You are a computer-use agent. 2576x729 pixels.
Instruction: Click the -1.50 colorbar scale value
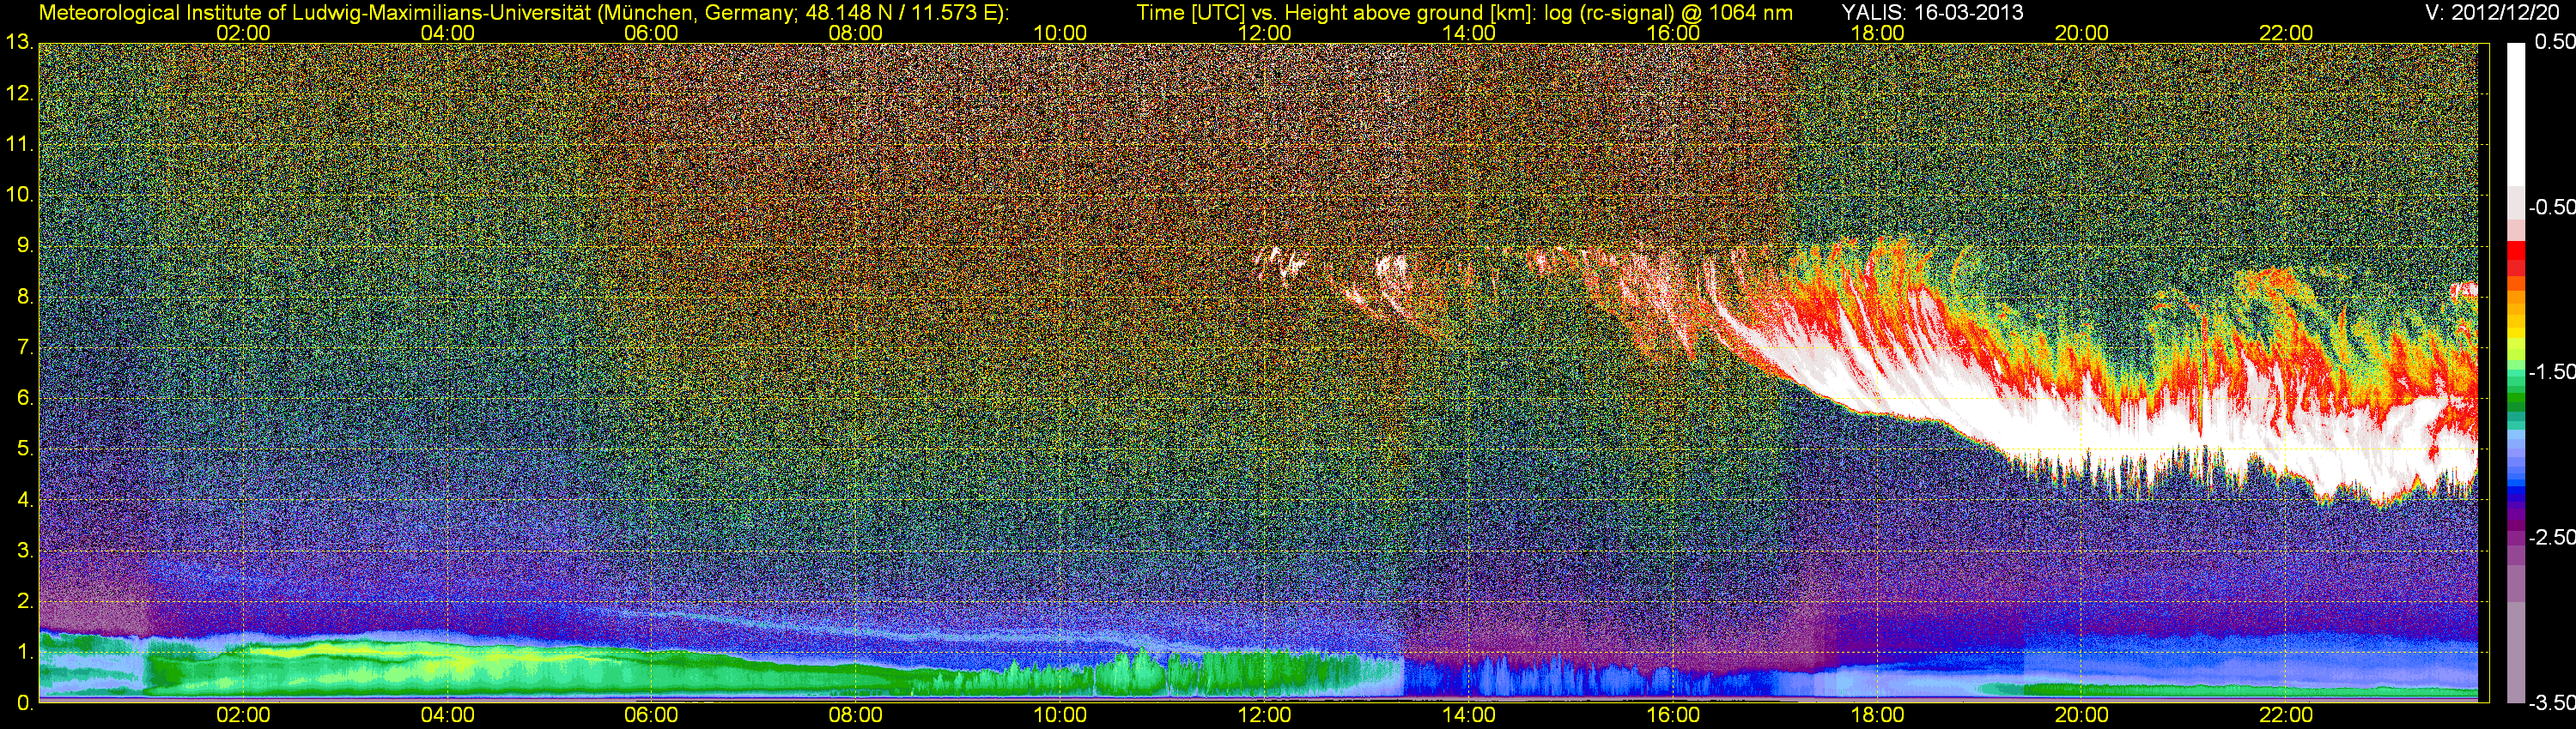(x=2552, y=372)
